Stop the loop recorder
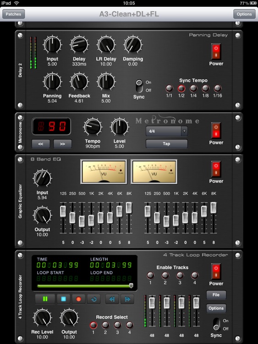Screen dimensions: 258x344 64,299
